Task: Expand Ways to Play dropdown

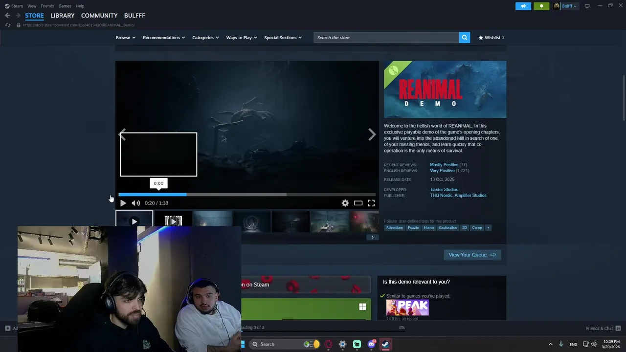Action: 242,38
